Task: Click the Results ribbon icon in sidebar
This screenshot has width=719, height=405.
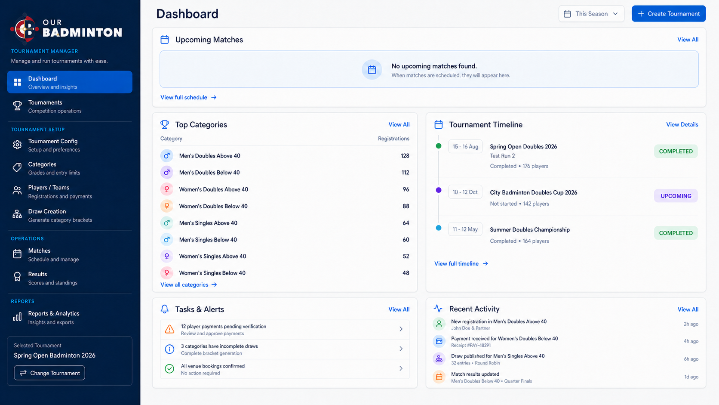Action: (x=17, y=277)
